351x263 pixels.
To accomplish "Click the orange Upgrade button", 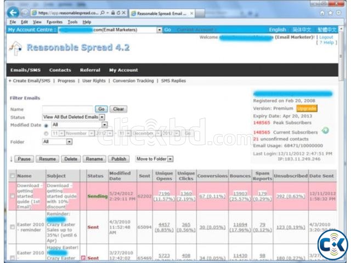I will (307, 108).
